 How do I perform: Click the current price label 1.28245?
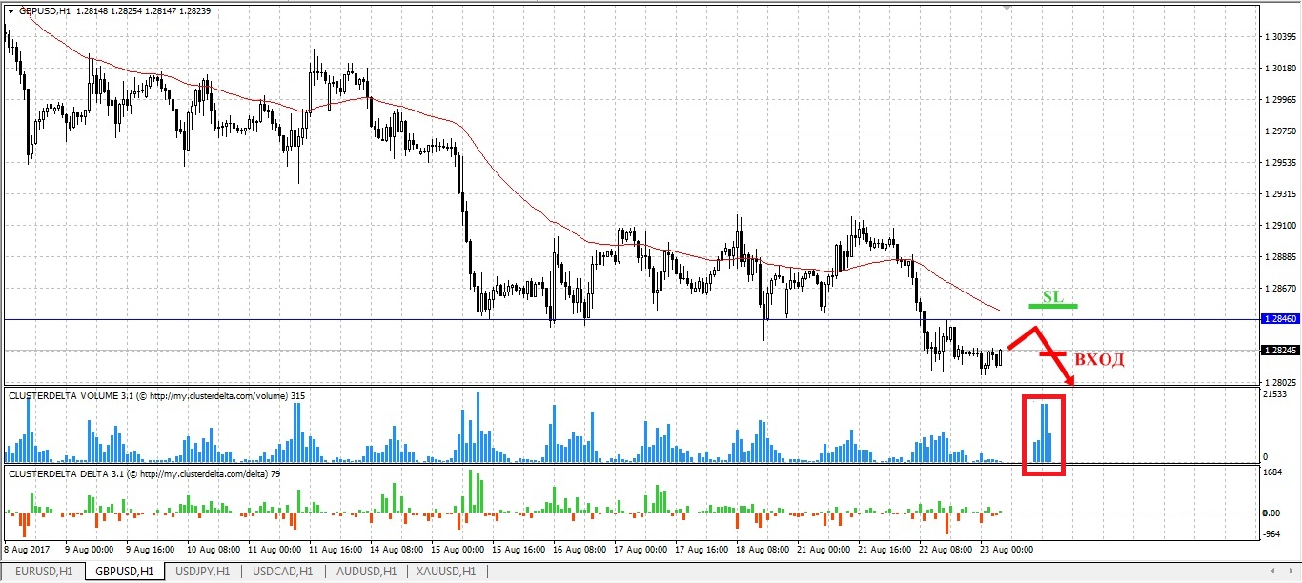[x=1279, y=351]
